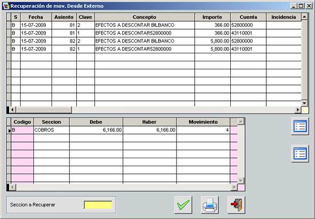Click the date 15-07-2009 in the first row
The width and height of the screenshot is (315, 219).
click(x=36, y=25)
